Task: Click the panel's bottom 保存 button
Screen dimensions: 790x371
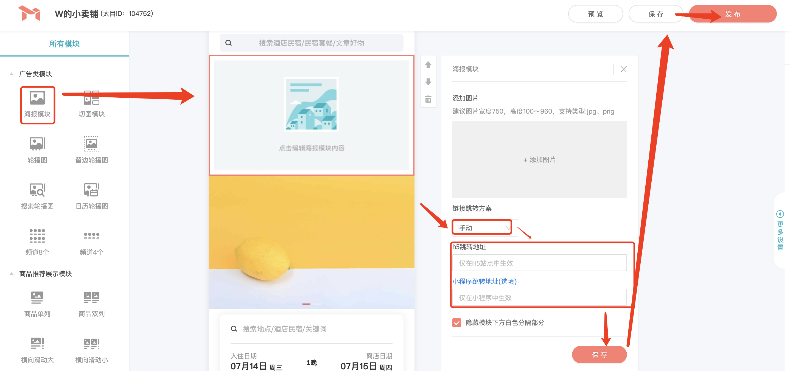Action: [599, 355]
